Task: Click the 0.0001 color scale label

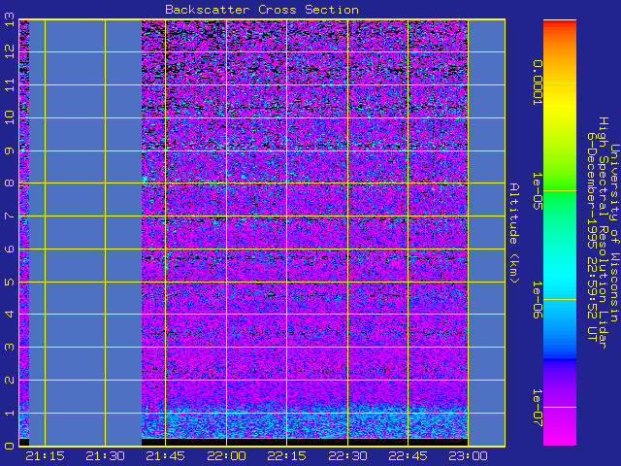Action: coord(537,83)
